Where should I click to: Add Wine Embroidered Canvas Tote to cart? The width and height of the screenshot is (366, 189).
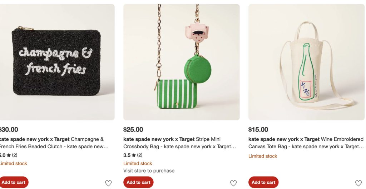[x=263, y=182]
